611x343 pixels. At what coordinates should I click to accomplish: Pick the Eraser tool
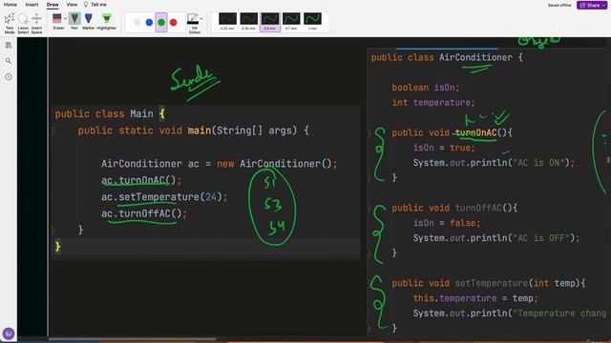tap(57, 21)
